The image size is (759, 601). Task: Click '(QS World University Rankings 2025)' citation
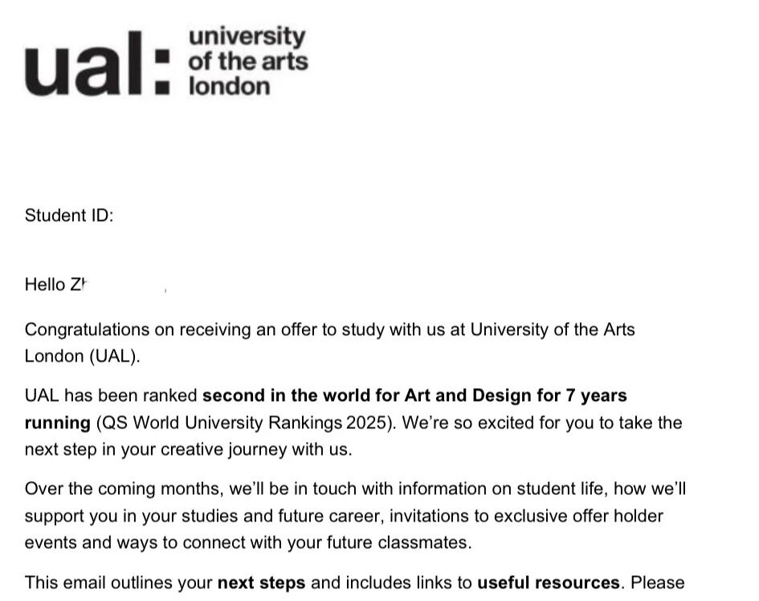[x=245, y=423]
